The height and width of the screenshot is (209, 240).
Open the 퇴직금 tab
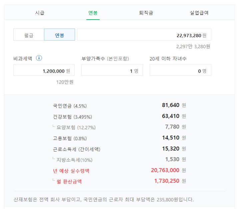click(x=146, y=13)
